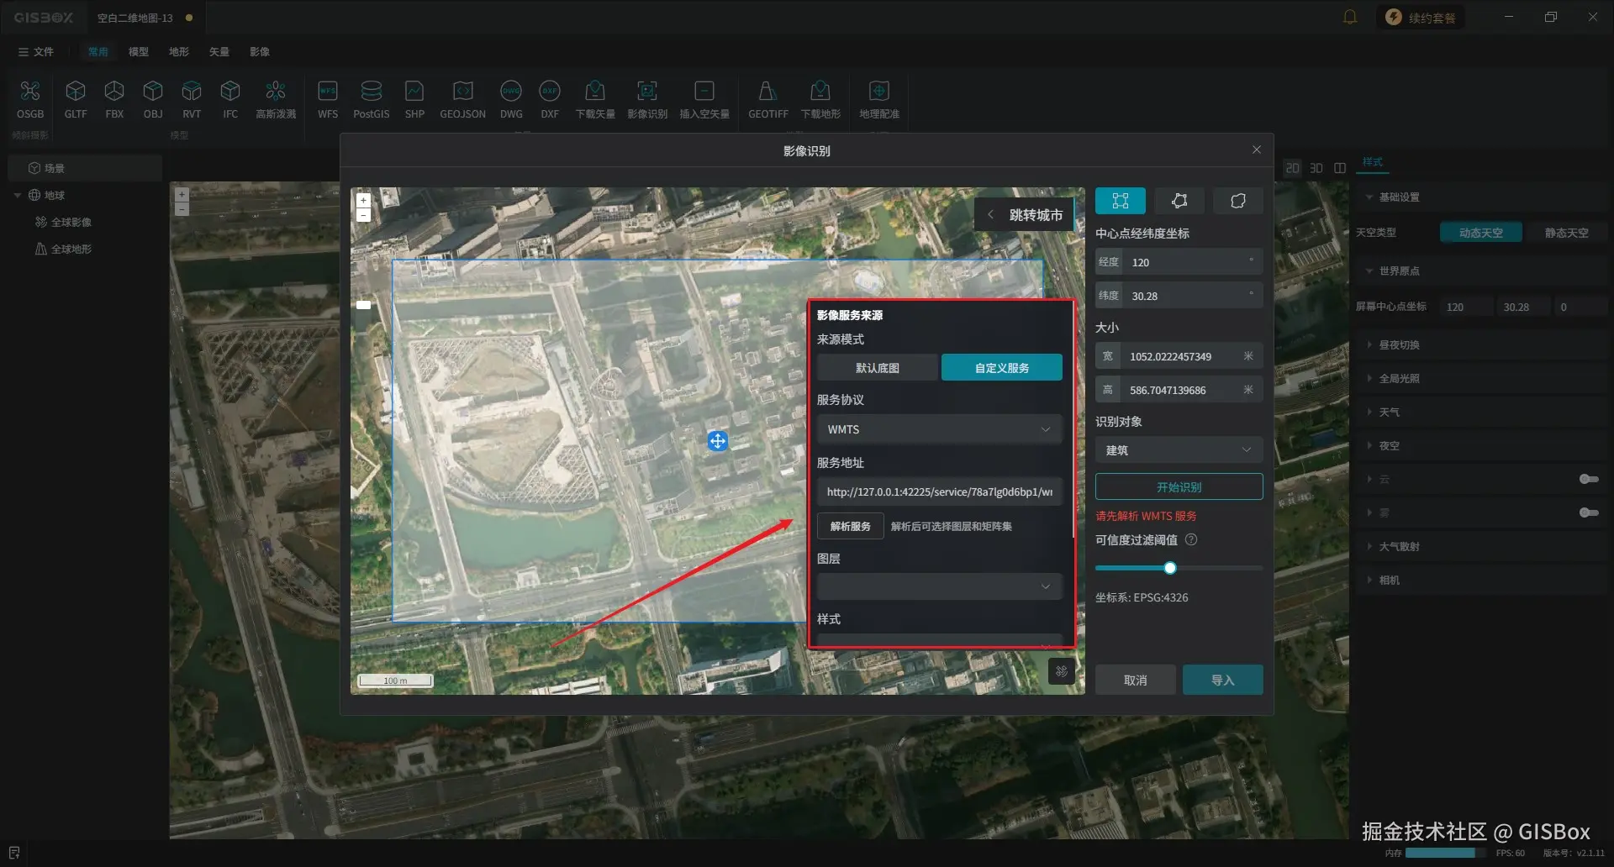Import an SHP vector file
The image size is (1614, 867).
coord(414,99)
